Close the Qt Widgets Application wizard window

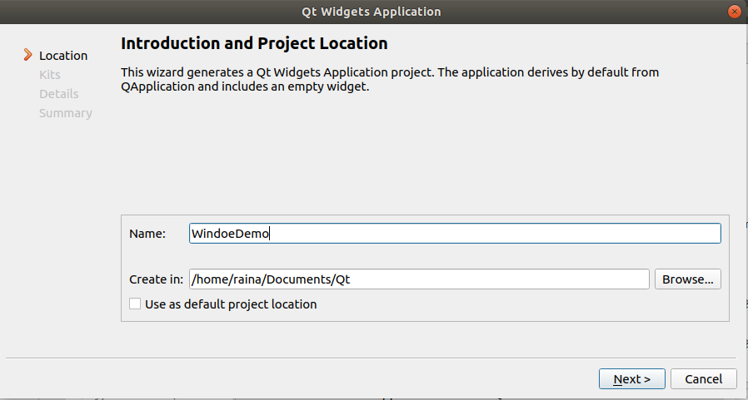(x=734, y=12)
